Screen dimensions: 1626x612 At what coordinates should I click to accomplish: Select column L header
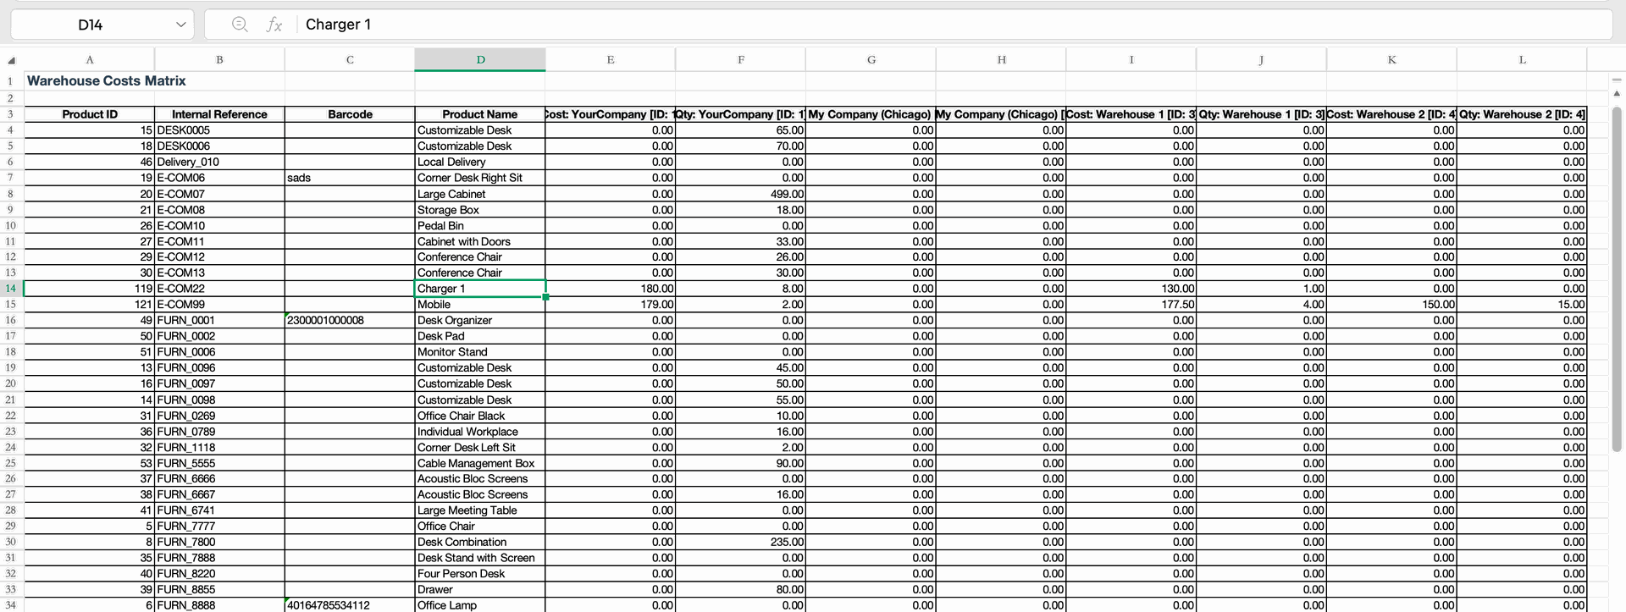pos(1522,59)
